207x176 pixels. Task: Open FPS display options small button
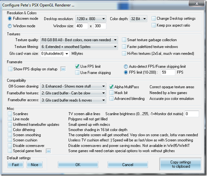coord(63,69)
